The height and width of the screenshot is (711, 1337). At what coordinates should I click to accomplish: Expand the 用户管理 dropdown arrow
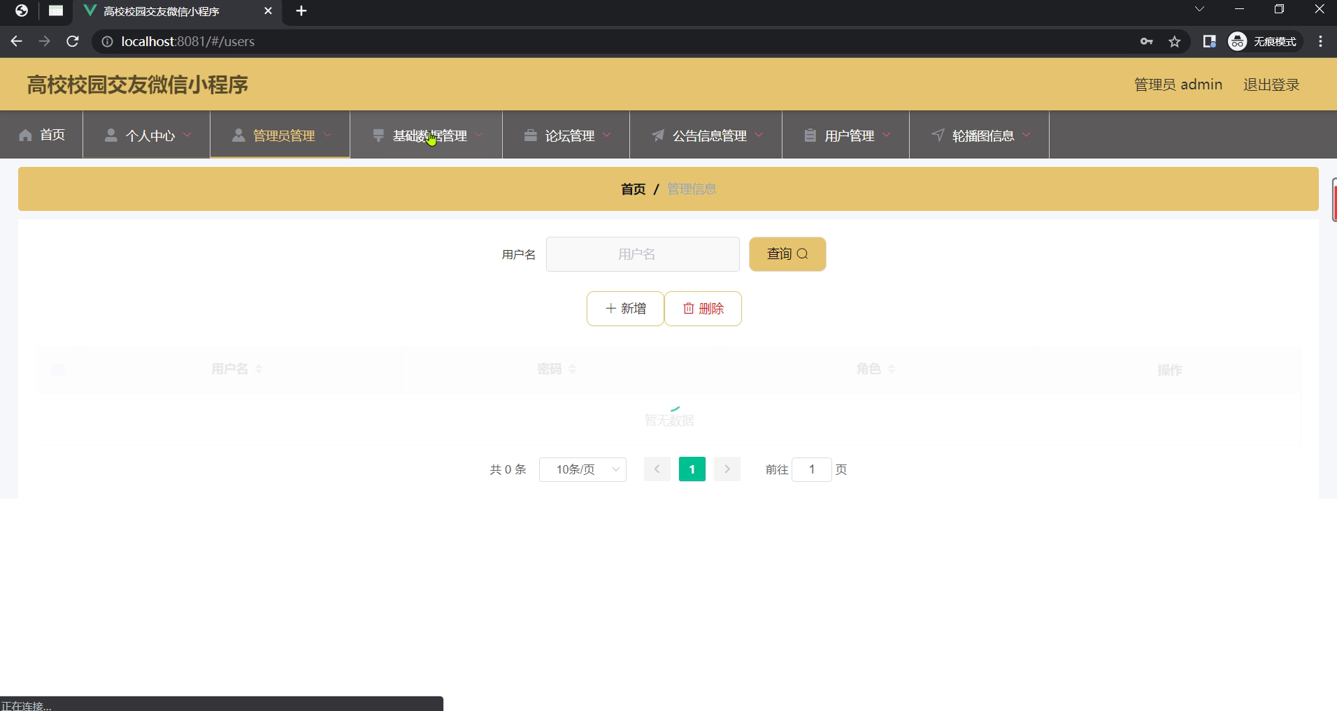[x=887, y=135]
